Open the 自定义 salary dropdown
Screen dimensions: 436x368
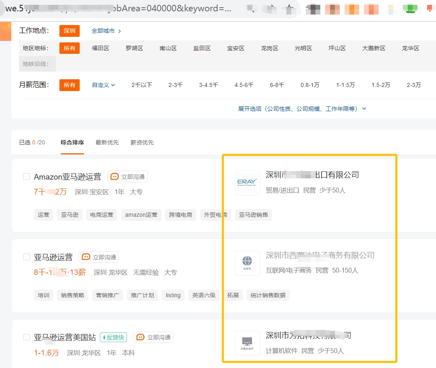point(104,85)
